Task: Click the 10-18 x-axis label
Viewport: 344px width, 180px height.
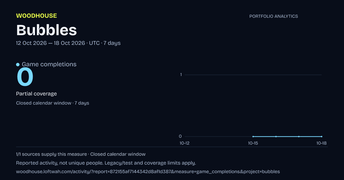Action: pos(322,143)
